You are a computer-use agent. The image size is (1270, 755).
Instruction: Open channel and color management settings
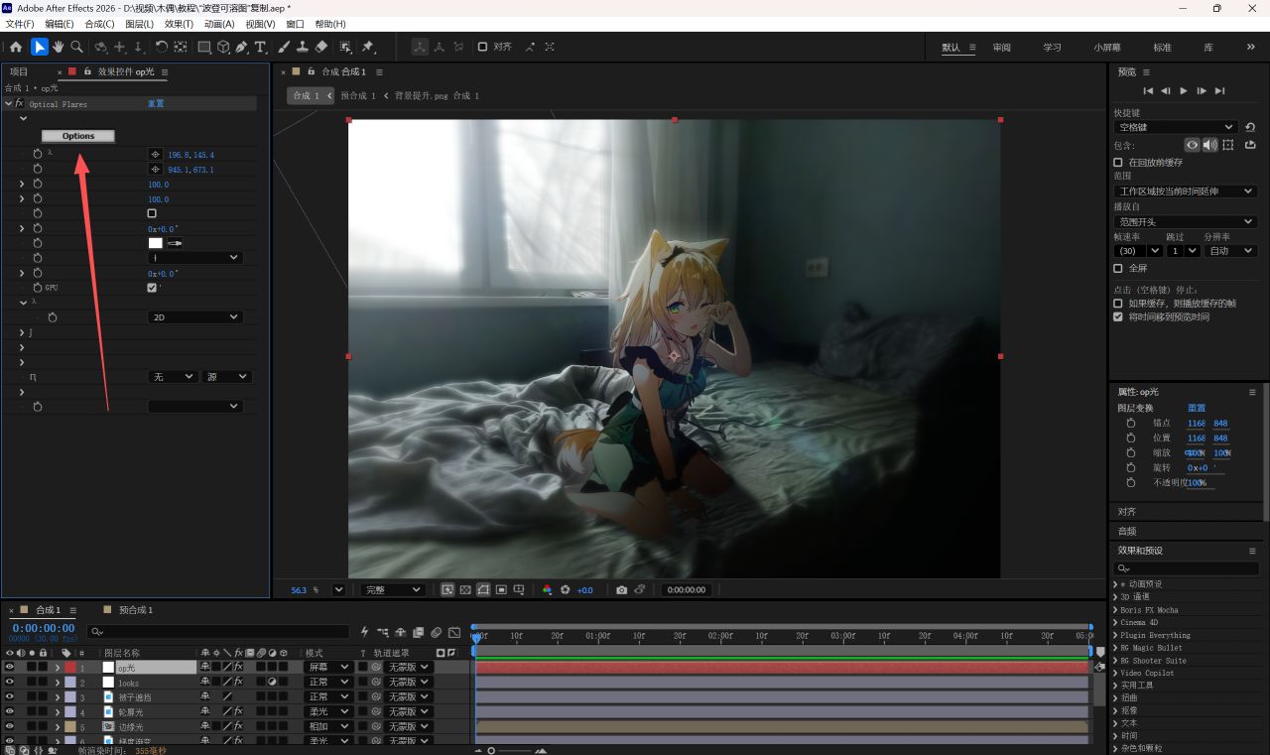click(x=547, y=589)
